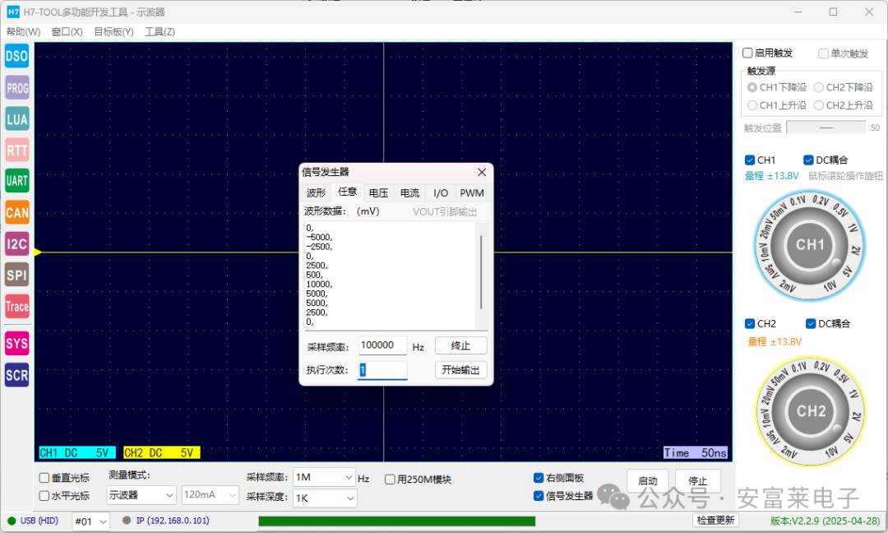888x533 pixels.
Task: Open the UART tool
Action: point(16,181)
